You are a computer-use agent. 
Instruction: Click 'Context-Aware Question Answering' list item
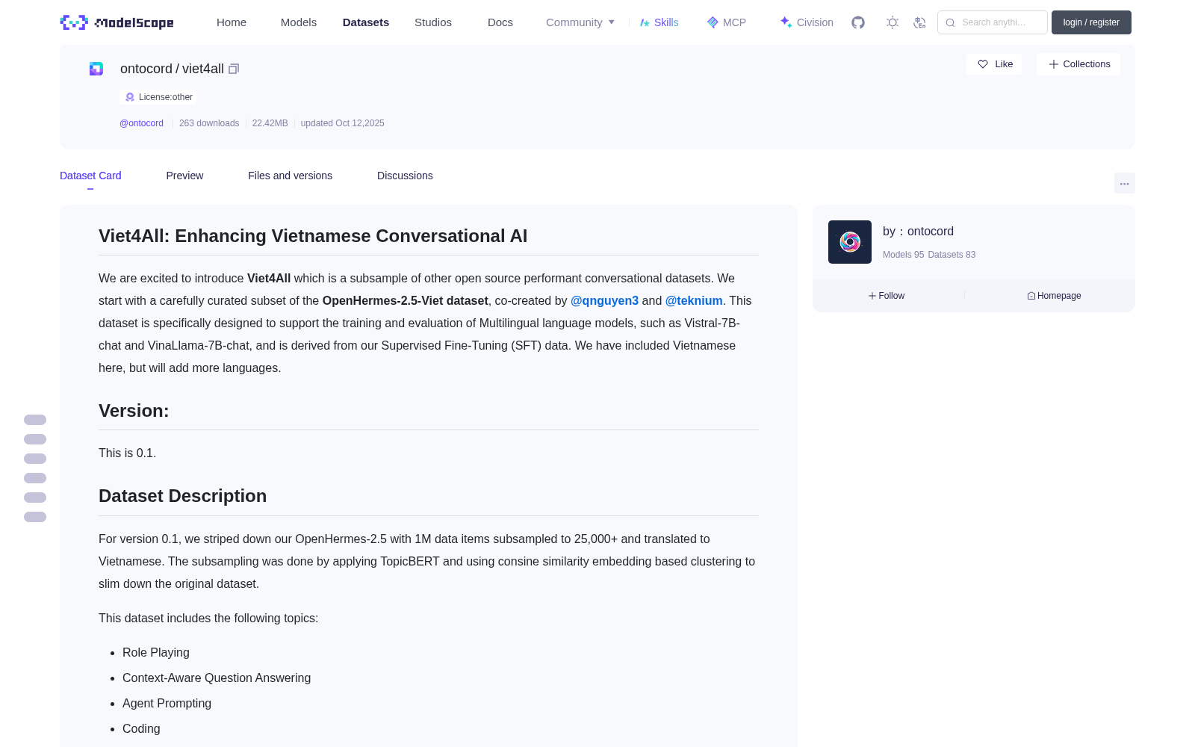click(x=217, y=678)
